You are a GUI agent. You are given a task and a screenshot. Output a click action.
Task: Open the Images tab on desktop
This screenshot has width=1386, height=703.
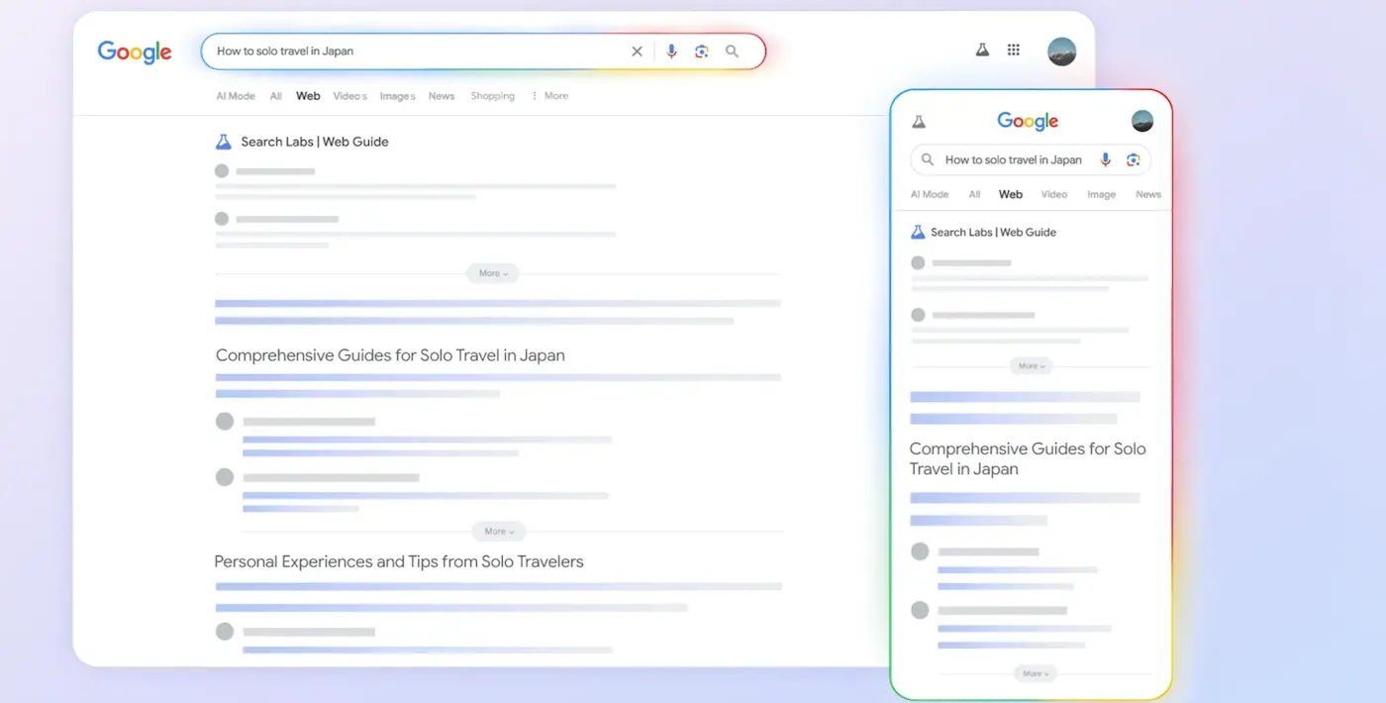tap(397, 96)
